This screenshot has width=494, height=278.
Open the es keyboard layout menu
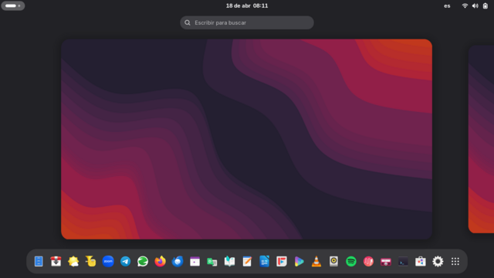(x=447, y=5)
